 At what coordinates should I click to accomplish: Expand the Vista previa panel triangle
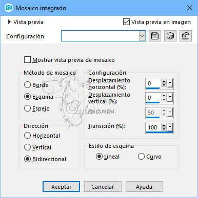pyautogui.click(x=9, y=22)
